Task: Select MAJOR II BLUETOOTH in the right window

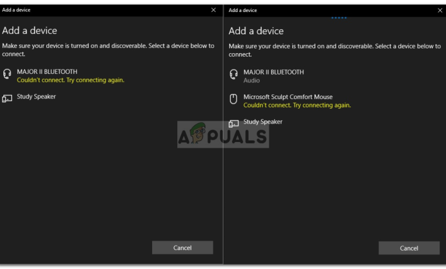Action: 274,72
